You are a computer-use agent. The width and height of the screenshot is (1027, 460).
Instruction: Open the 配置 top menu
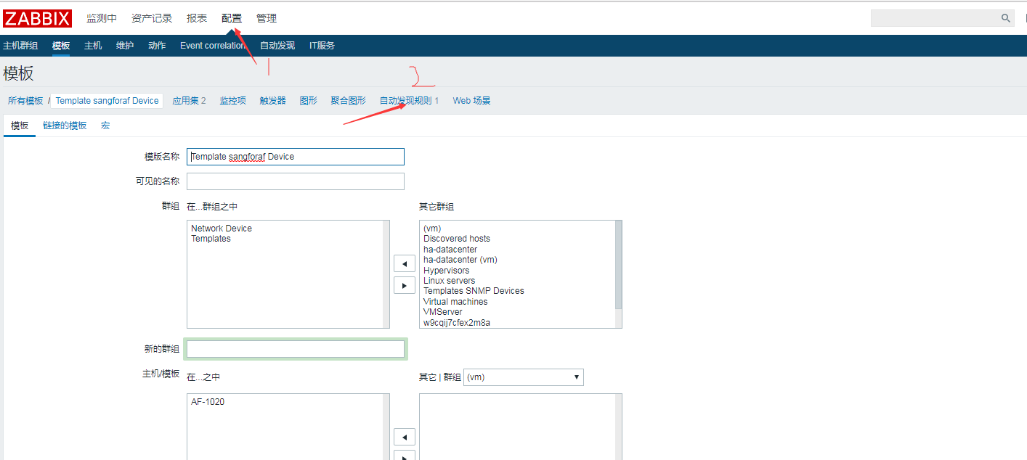pos(232,18)
